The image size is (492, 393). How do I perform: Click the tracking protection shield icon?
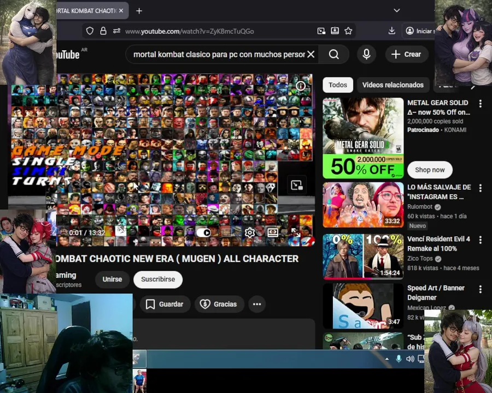90,31
